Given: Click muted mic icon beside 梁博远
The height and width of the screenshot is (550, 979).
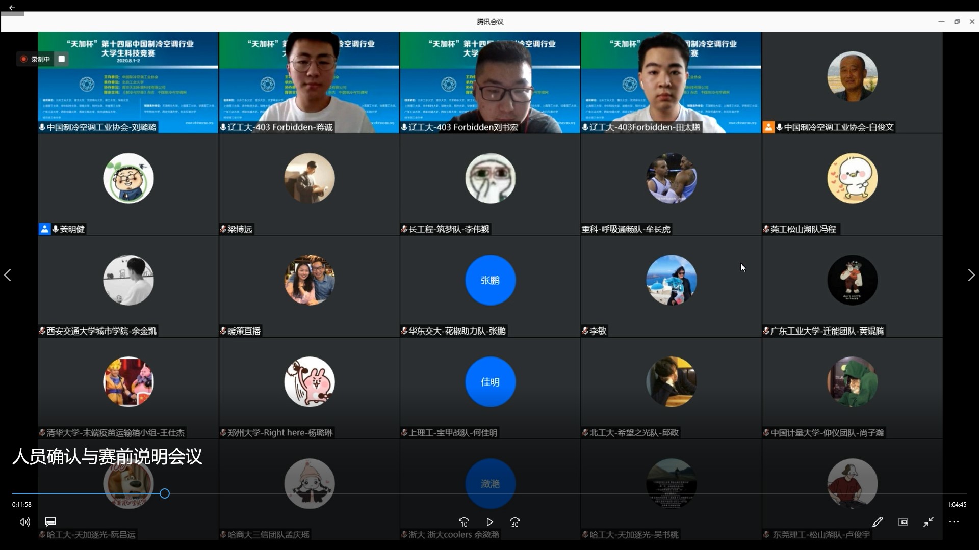Looking at the screenshot, I should coord(223,229).
